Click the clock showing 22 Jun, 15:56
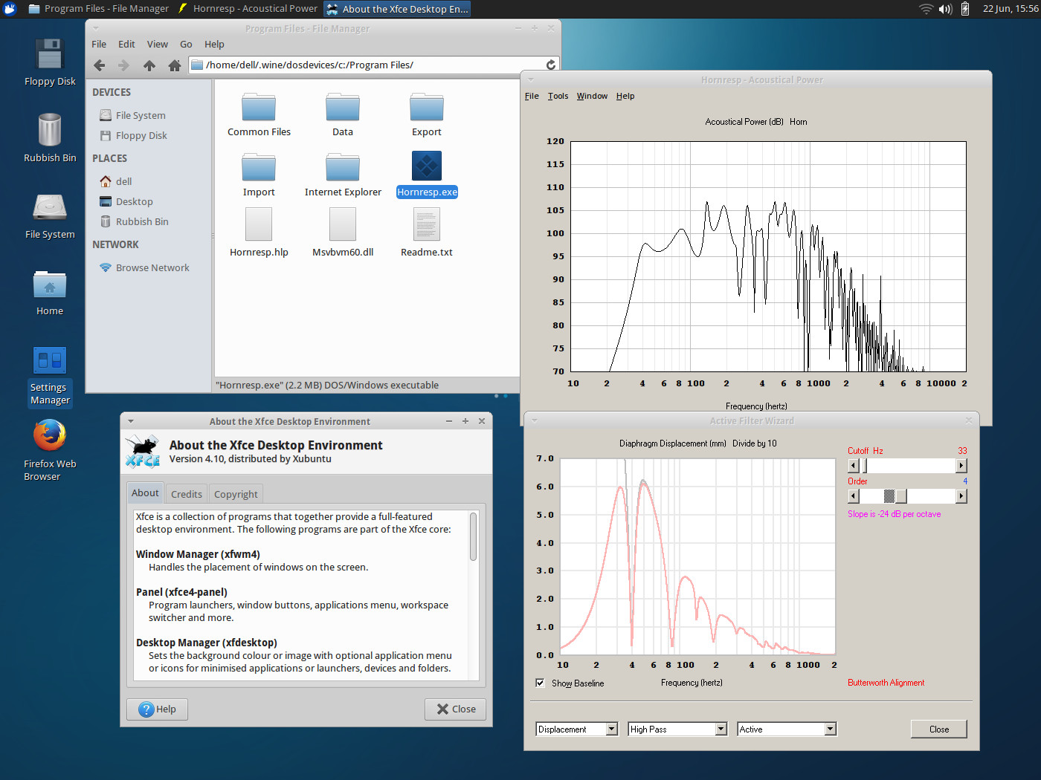The width and height of the screenshot is (1041, 780). coord(1010,9)
